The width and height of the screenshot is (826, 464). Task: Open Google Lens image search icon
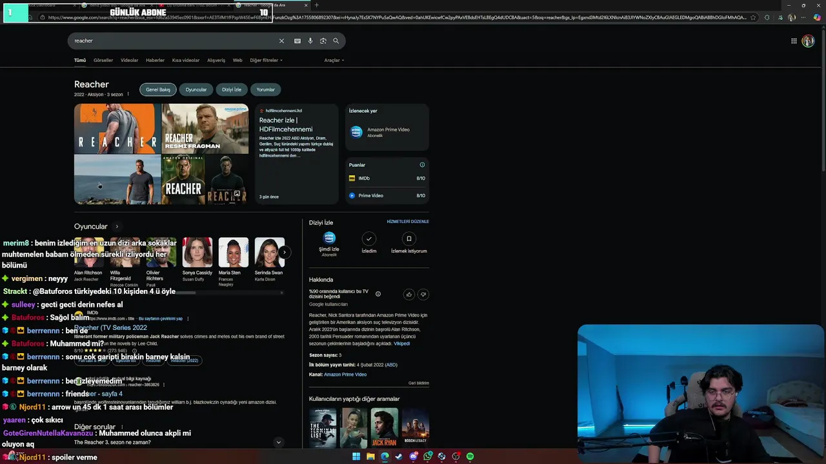point(323,41)
